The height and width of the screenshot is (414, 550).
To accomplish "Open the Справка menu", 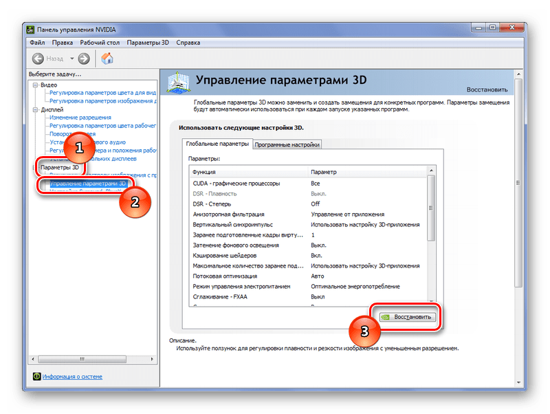I will [188, 43].
